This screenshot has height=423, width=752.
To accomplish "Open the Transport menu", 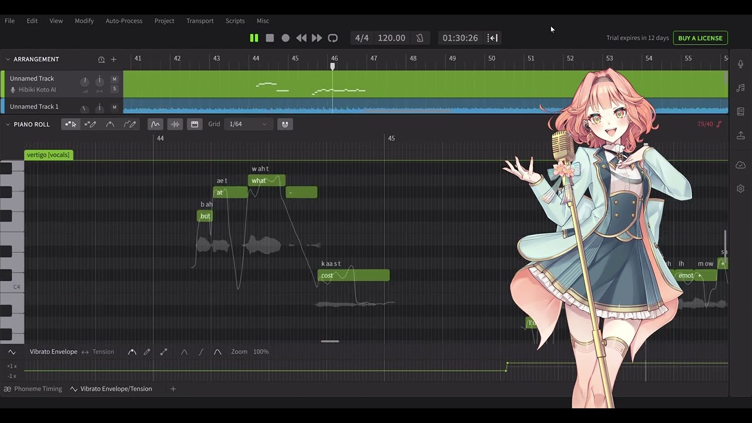I will tap(200, 21).
